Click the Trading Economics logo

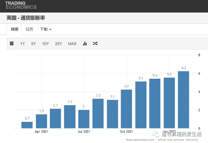(21, 5)
